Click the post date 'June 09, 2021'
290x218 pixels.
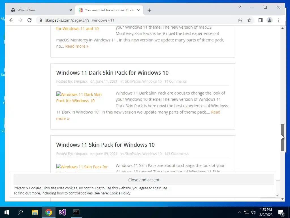pyautogui.click(x=107, y=154)
